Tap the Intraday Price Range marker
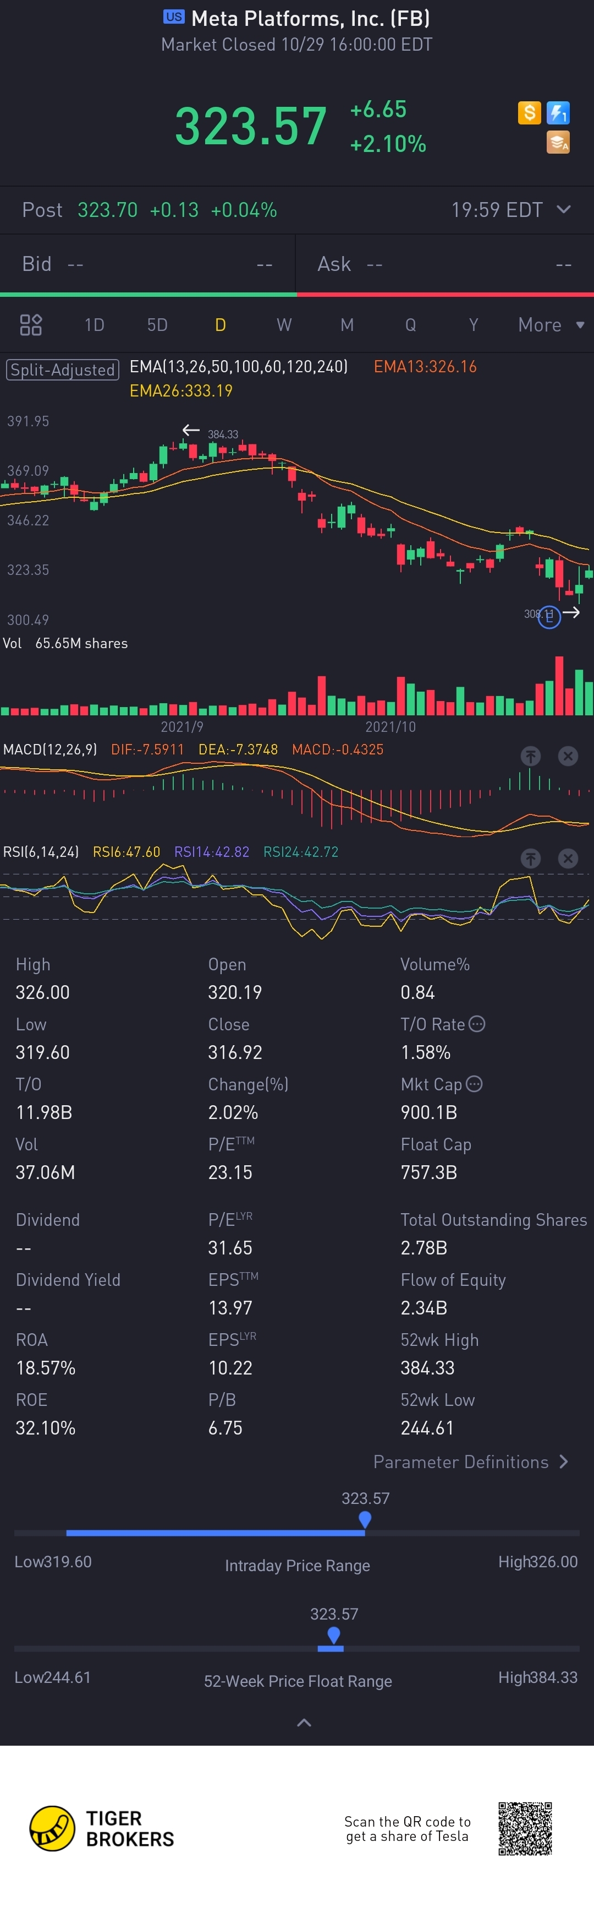 tap(365, 1520)
